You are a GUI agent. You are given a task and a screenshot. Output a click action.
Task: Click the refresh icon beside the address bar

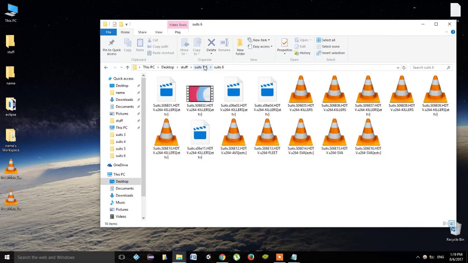(x=404, y=68)
